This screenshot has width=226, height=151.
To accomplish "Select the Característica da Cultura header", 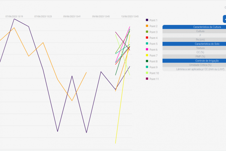I will point(194,27).
